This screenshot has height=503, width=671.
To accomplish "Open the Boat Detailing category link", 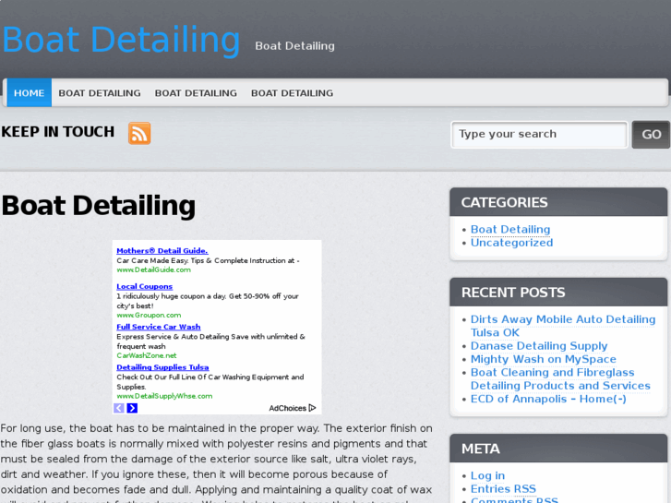I will tap(510, 230).
